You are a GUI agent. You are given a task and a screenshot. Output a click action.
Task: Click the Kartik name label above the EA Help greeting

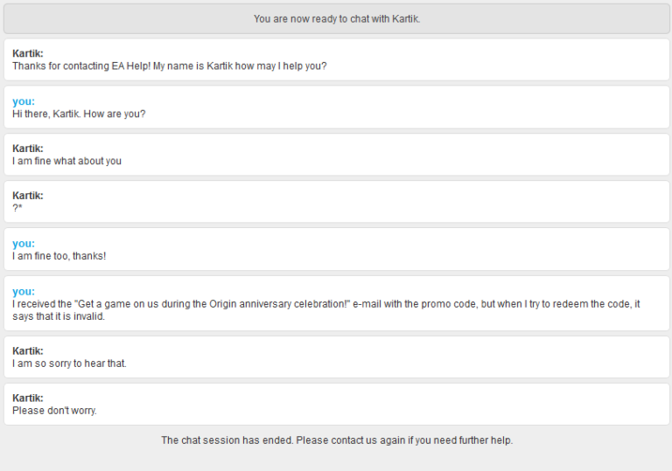28,53
